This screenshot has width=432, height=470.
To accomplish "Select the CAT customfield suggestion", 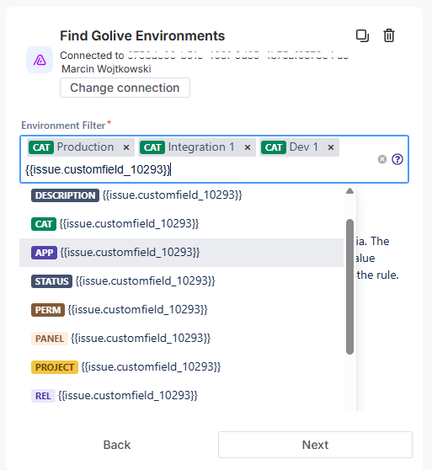I will pyautogui.click(x=182, y=224).
